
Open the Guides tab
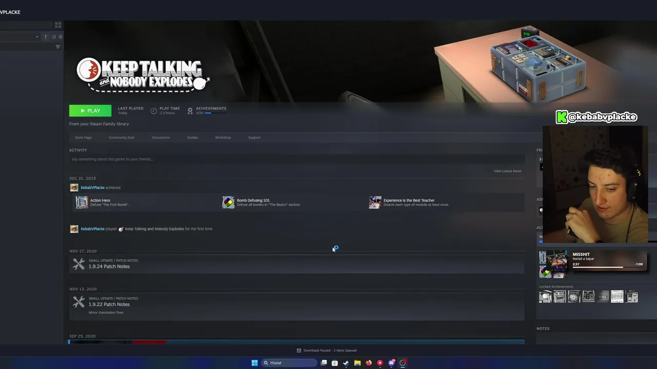[192, 137]
